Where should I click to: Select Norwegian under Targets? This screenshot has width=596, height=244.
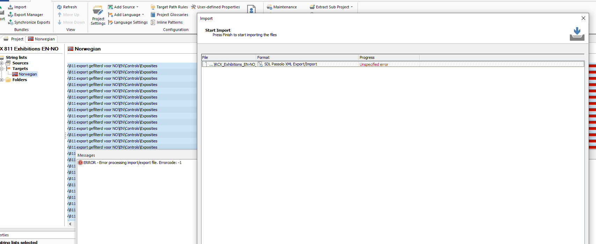tap(28, 74)
